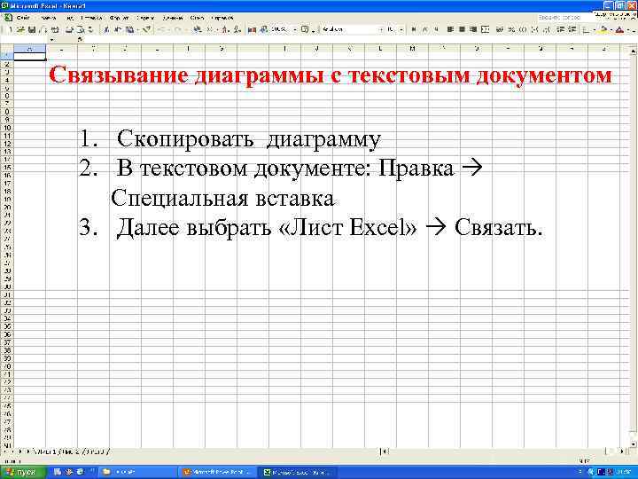Open the folder taskbar button

point(137,472)
